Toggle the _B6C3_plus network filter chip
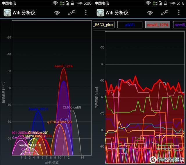This screenshot has height=165, width=186. click(x=104, y=25)
